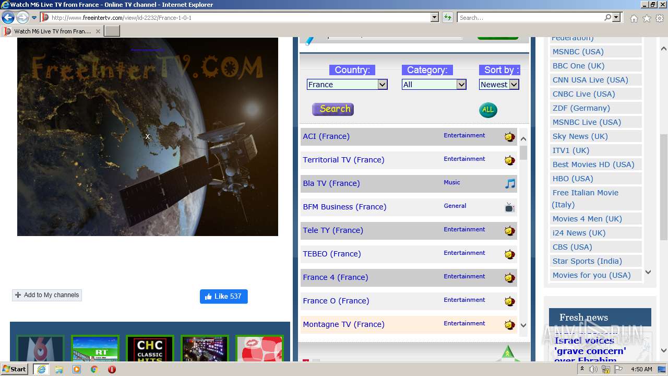
Task: Expand the popular channels list down arrow
Action: pos(648,272)
